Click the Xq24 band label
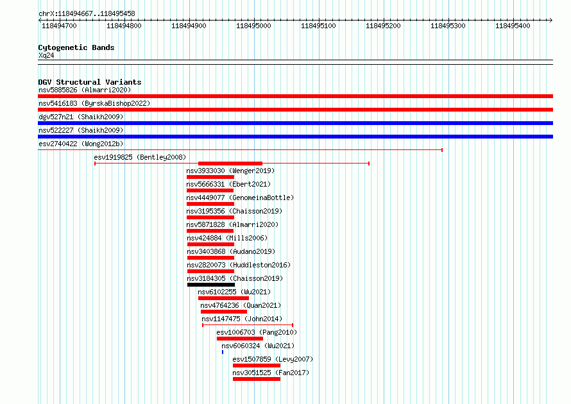The height and width of the screenshot is (404, 571). (46, 55)
